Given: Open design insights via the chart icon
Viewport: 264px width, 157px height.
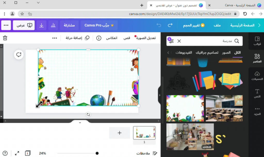Looking at the screenshot, I should pyautogui.click(x=53, y=25).
